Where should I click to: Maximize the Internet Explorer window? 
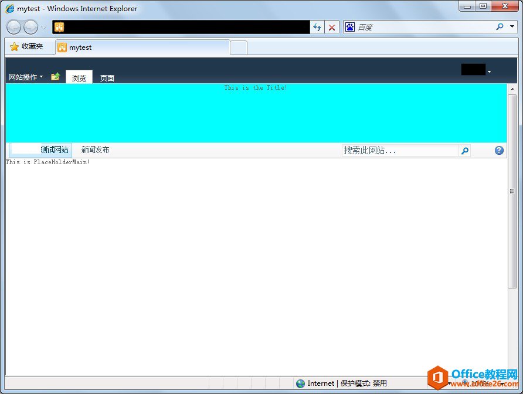tap(483, 6)
